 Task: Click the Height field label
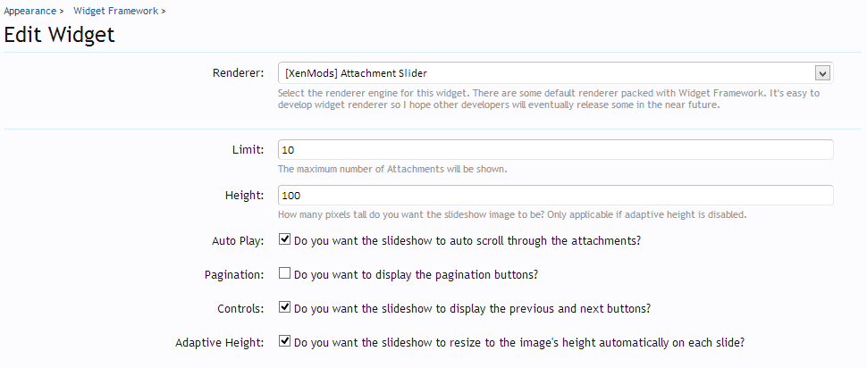pyautogui.click(x=244, y=196)
